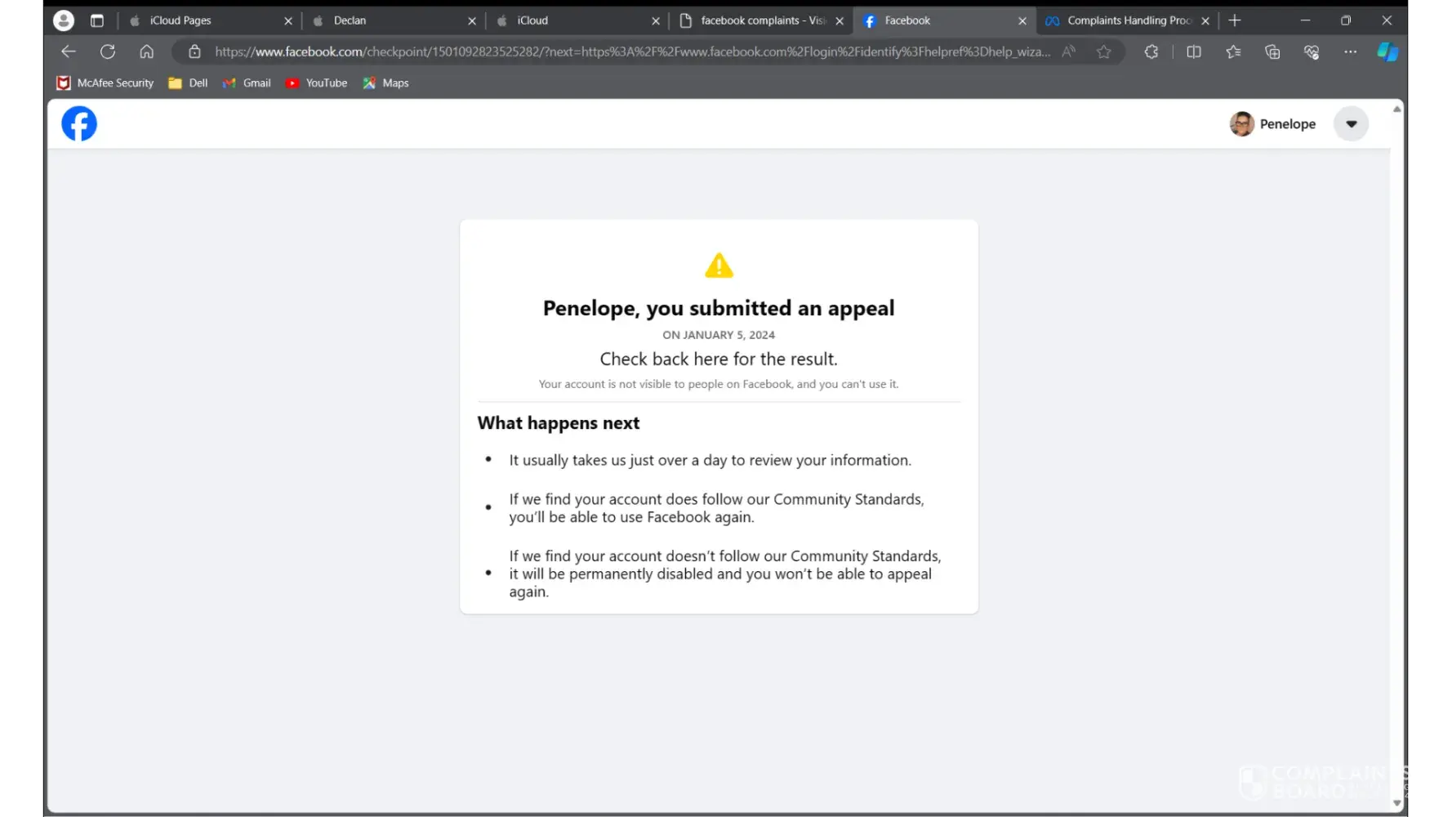This screenshot has height=817, width=1452.
Task: Close the facebook complaints tab
Action: (840, 21)
